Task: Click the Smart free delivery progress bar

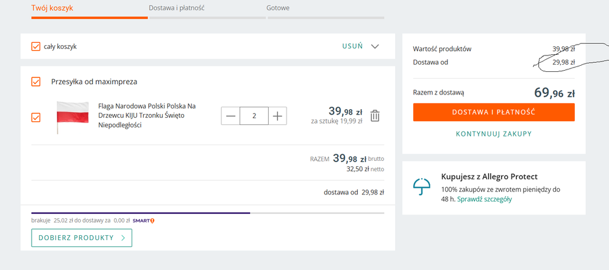Action: tap(207, 213)
